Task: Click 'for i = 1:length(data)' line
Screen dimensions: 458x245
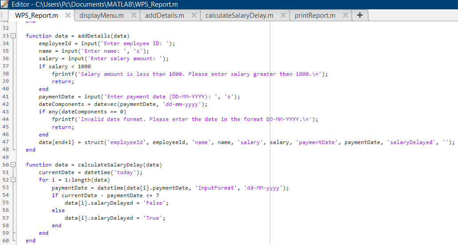Action: tap(74, 180)
